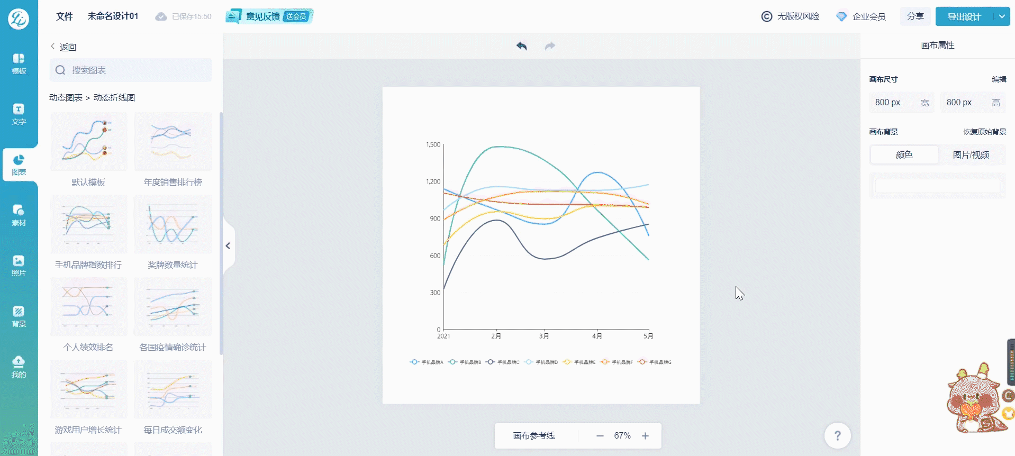Toggle 手机品牌E legend item
This screenshot has height=456, width=1015.
[x=579, y=362]
